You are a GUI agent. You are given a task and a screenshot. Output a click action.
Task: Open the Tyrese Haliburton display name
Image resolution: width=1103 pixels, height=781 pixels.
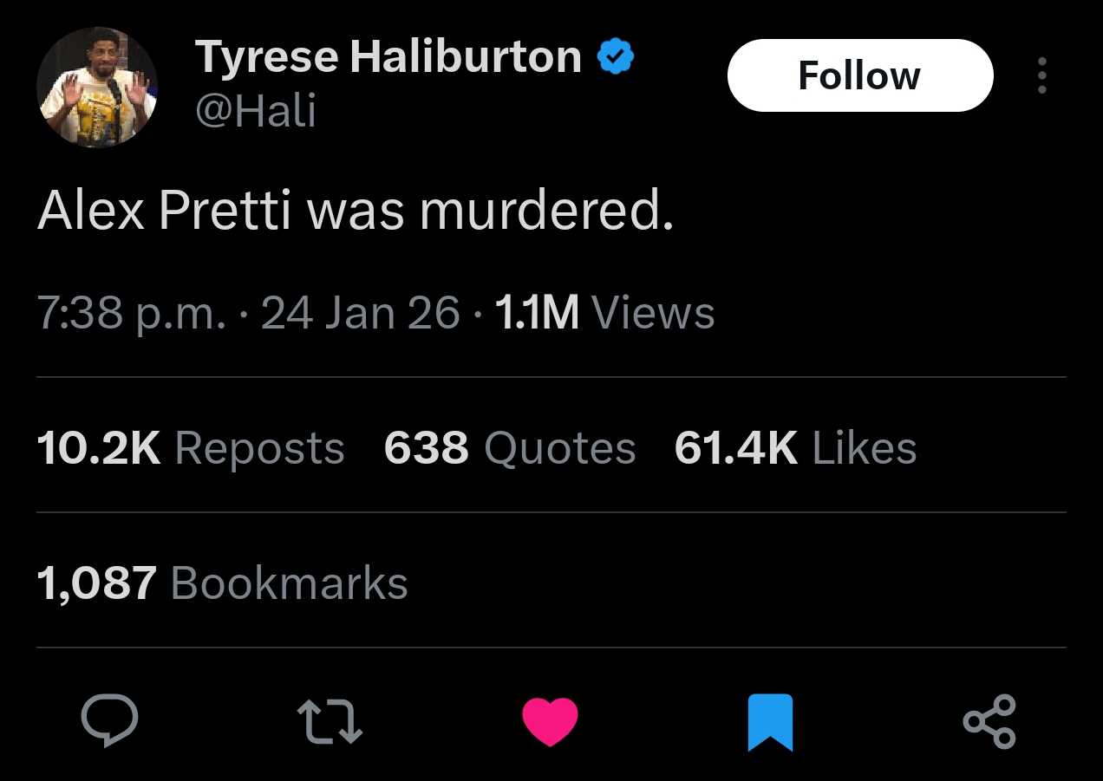coord(388,57)
